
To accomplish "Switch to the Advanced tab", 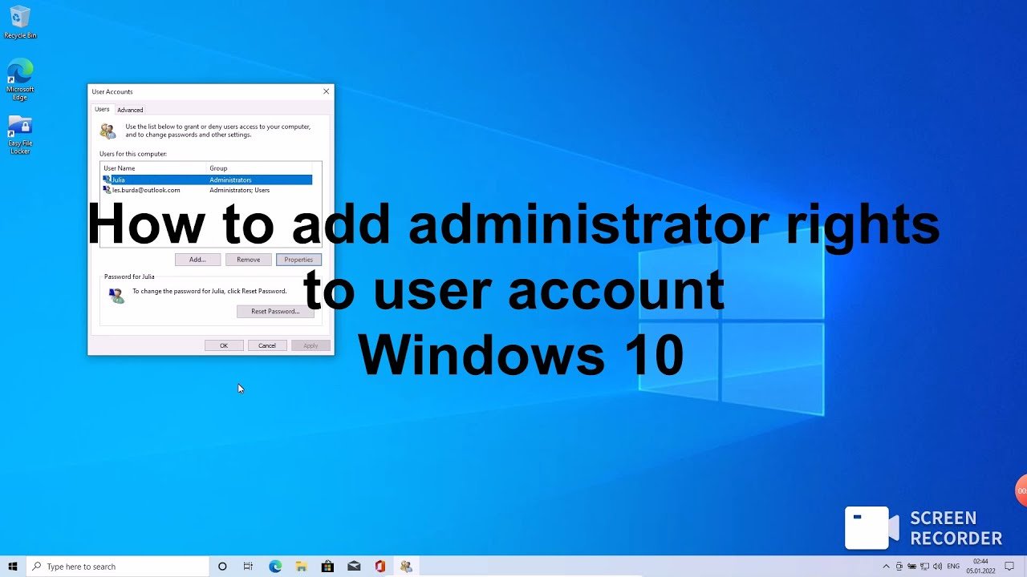I will coord(130,110).
